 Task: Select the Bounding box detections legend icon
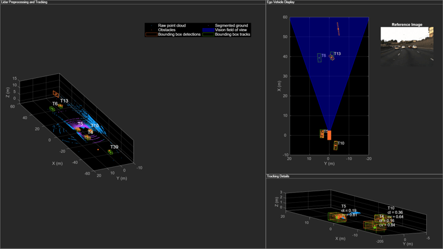click(151, 35)
